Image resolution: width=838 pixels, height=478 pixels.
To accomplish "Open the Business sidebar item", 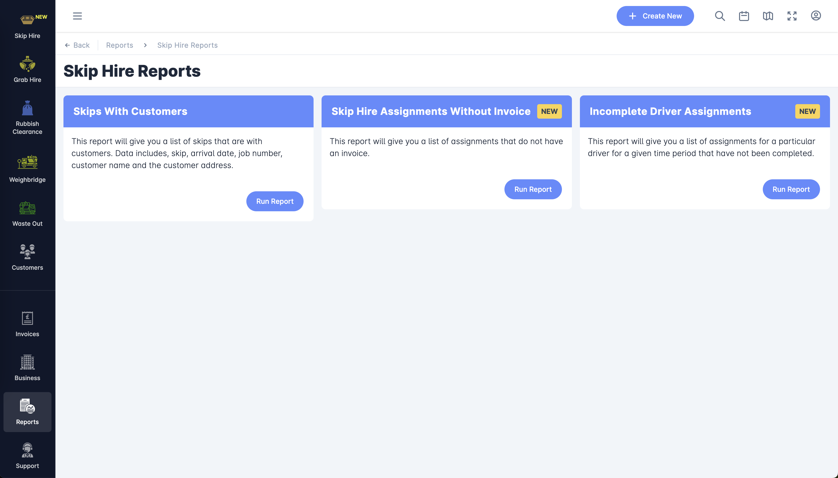I will (27, 368).
